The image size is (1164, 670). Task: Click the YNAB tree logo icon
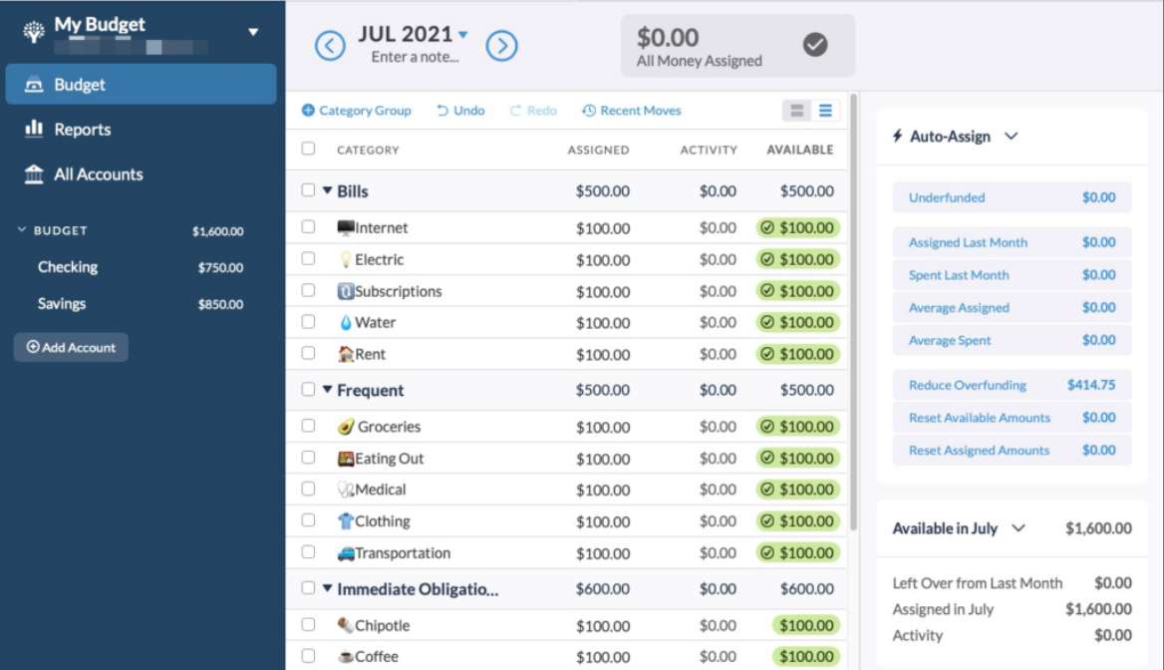click(34, 32)
